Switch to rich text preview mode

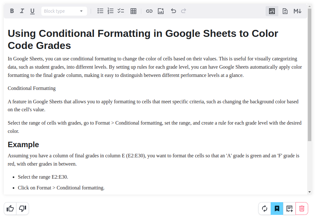tap(272, 11)
